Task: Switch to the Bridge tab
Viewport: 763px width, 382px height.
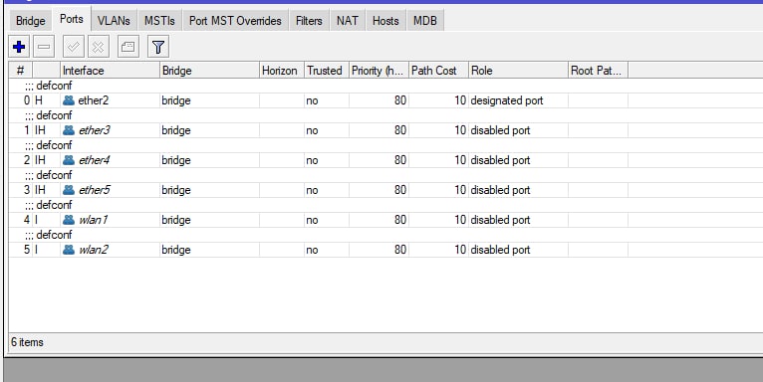Action: [x=31, y=21]
